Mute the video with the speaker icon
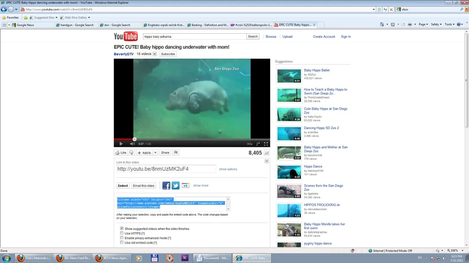Screen dimensions: 469x263 tap(132, 144)
